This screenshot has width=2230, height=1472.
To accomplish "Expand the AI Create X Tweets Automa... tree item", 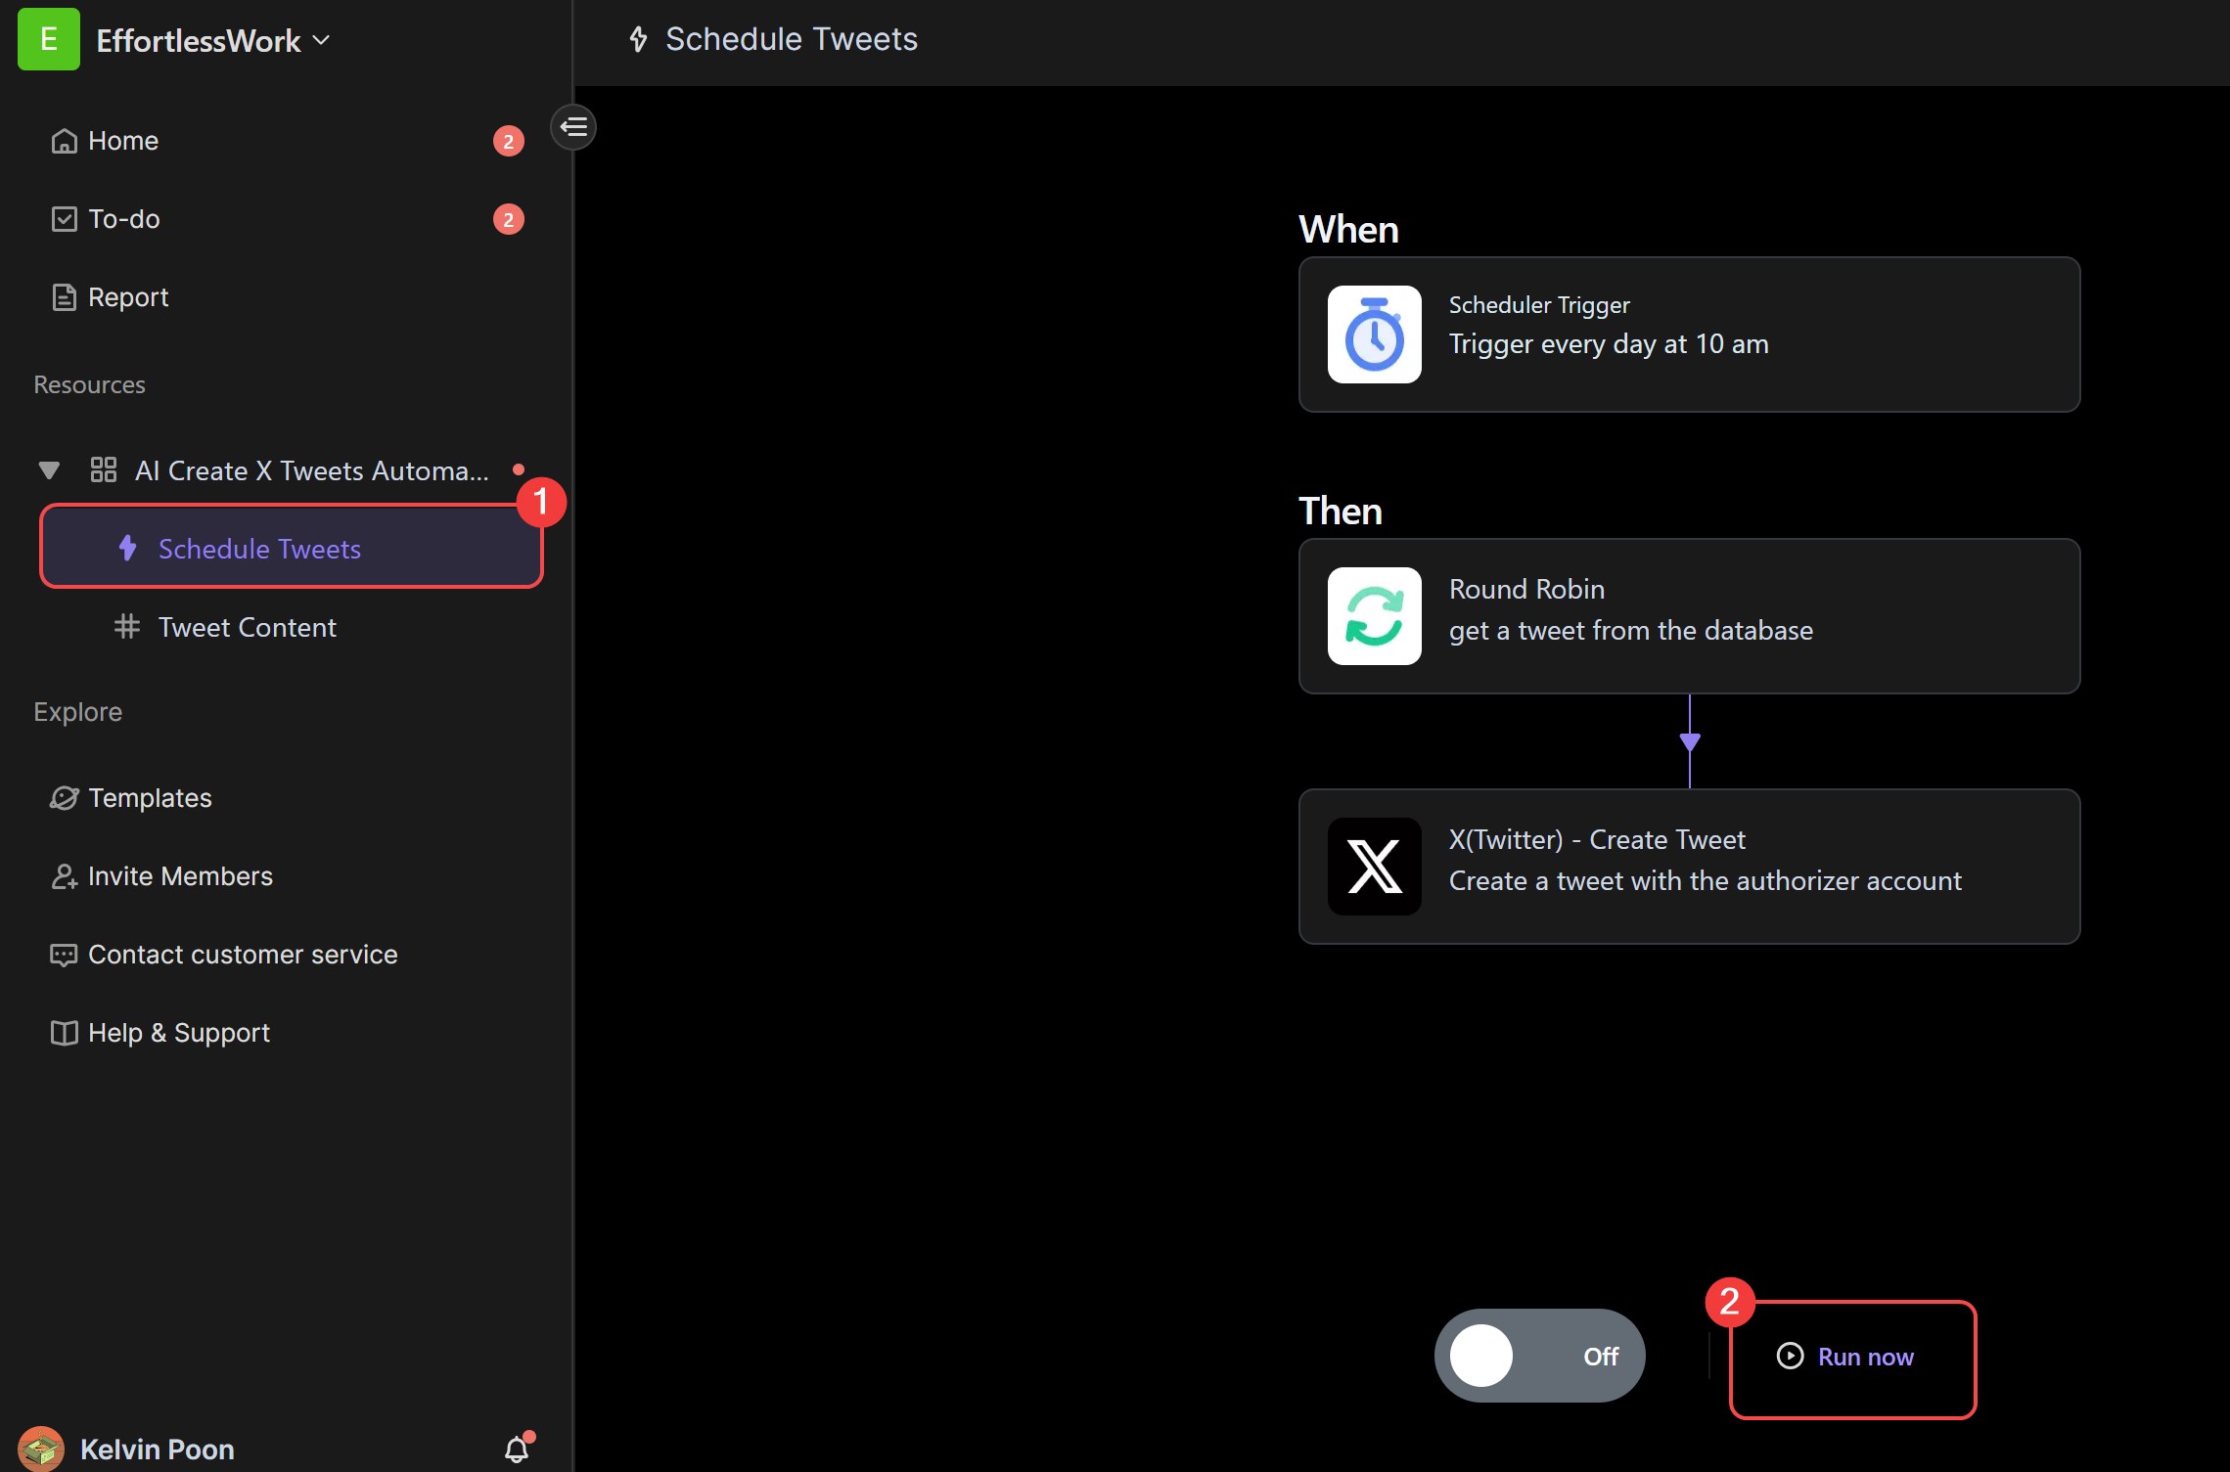I will pyautogui.click(x=46, y=469).
